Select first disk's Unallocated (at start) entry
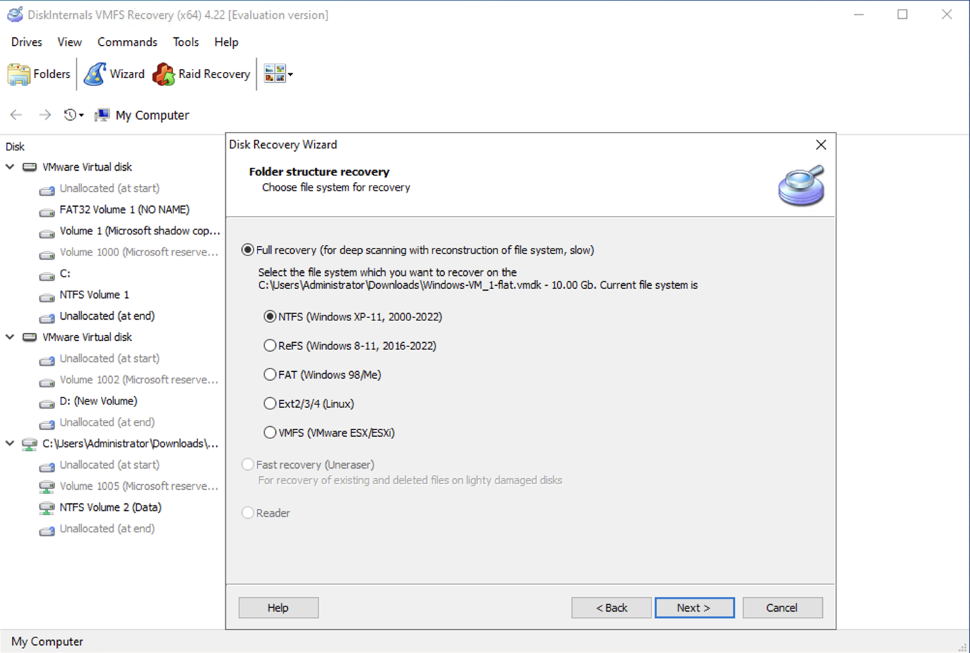The image size is (970, 653). pos(109,188)
